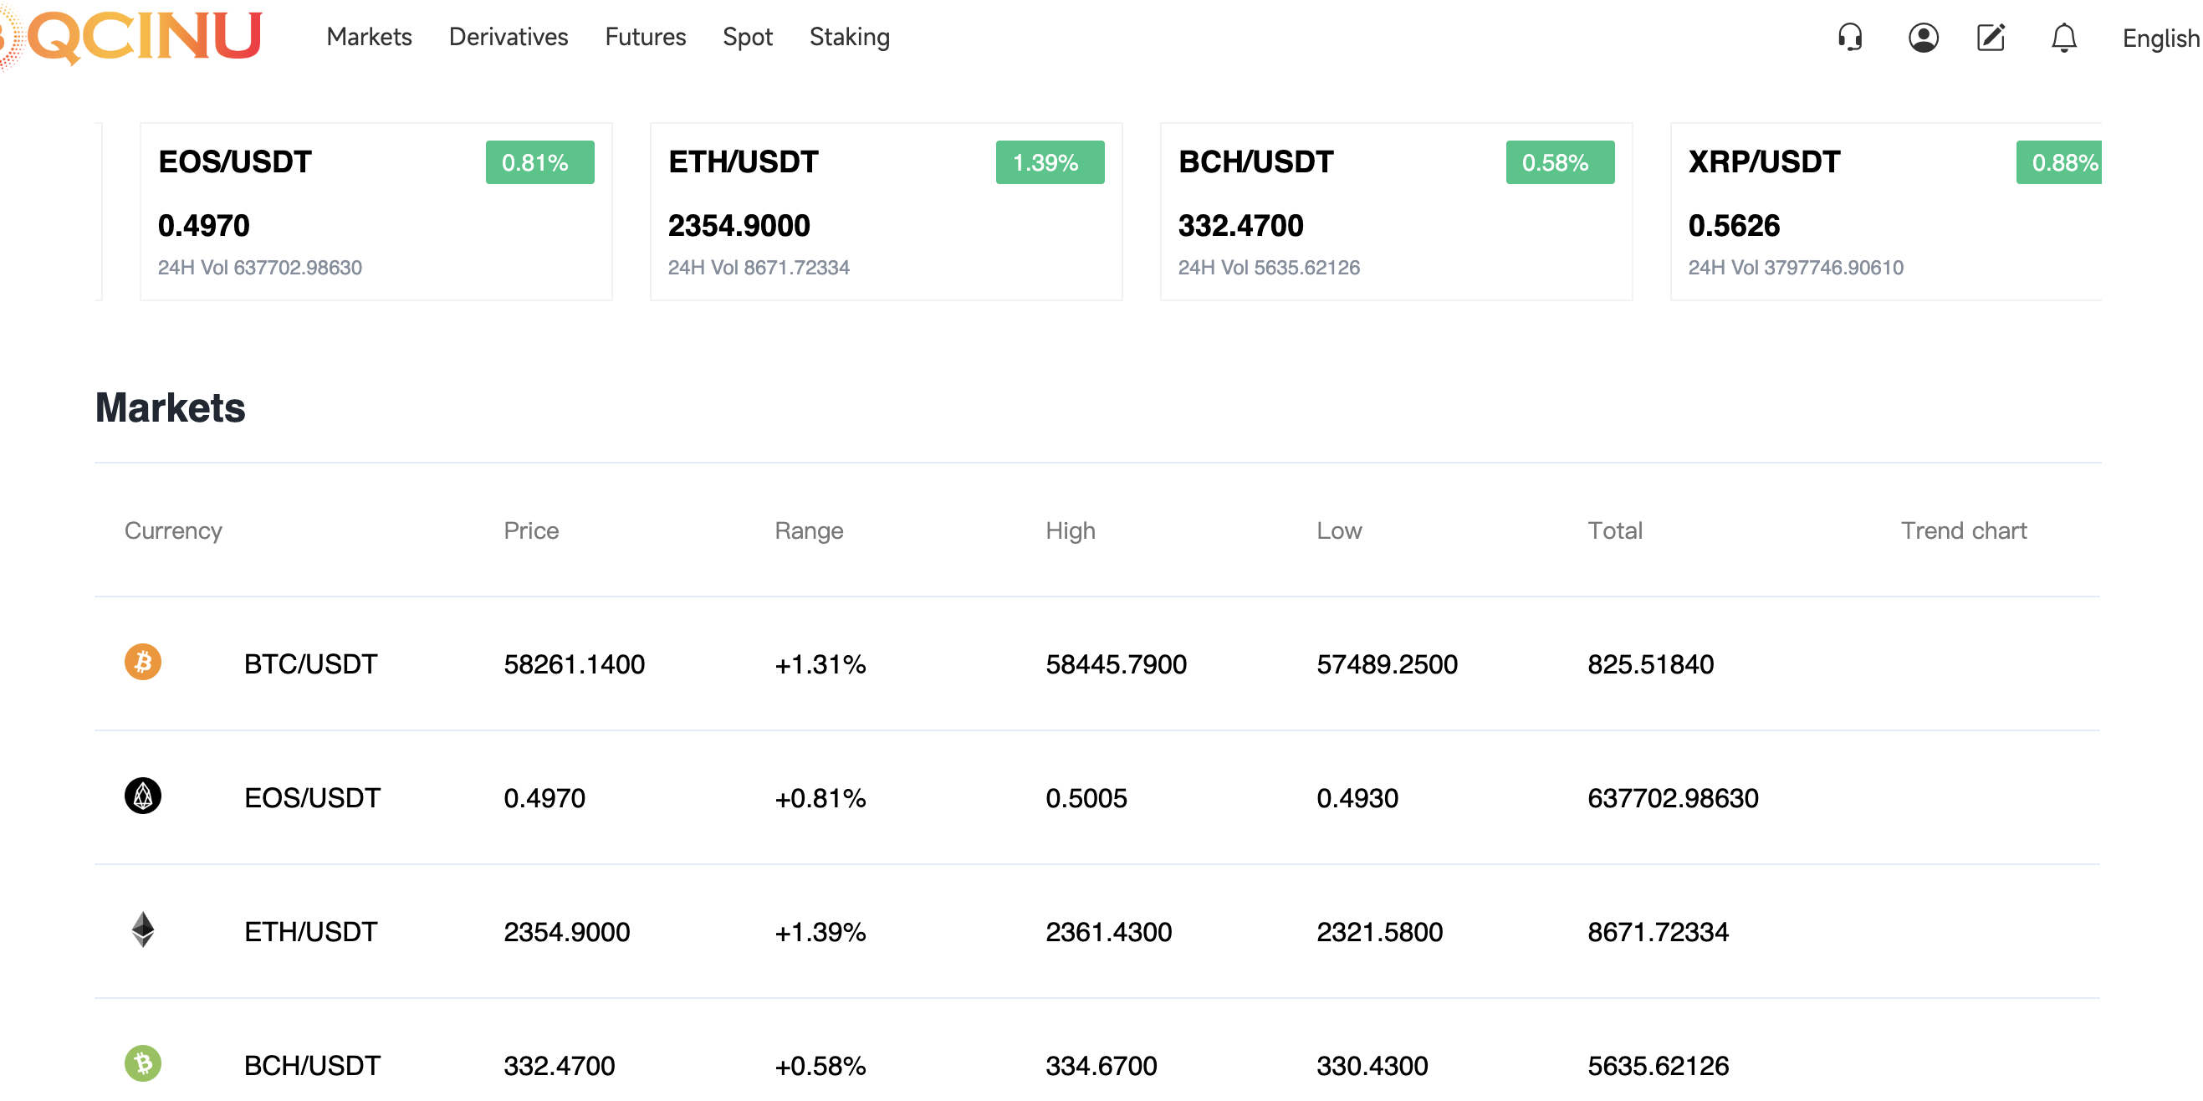
Task: Go to the Futures menu
Action: pyautogui.click(x=645, y=37)
